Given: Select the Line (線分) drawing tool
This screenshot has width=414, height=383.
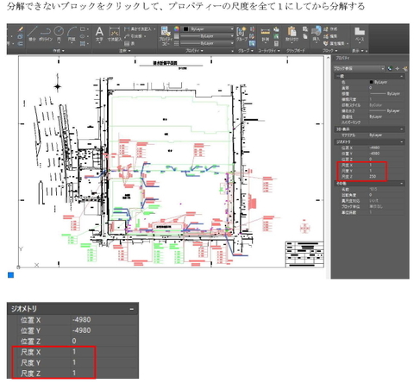Looking at the screenshot, I should (x=32, y=33).
